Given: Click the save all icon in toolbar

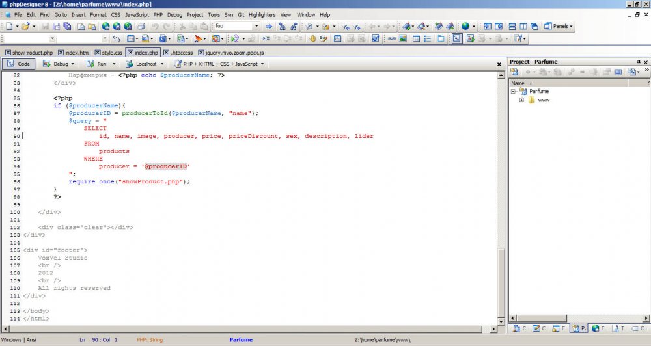Looking at the screenshot, I should click(67, 26).
